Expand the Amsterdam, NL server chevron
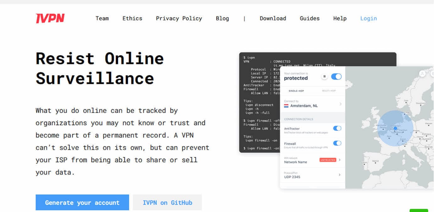434x212 pixels. coord(340,104)
